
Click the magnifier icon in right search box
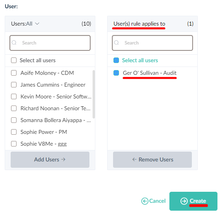(x=117, y=43)
